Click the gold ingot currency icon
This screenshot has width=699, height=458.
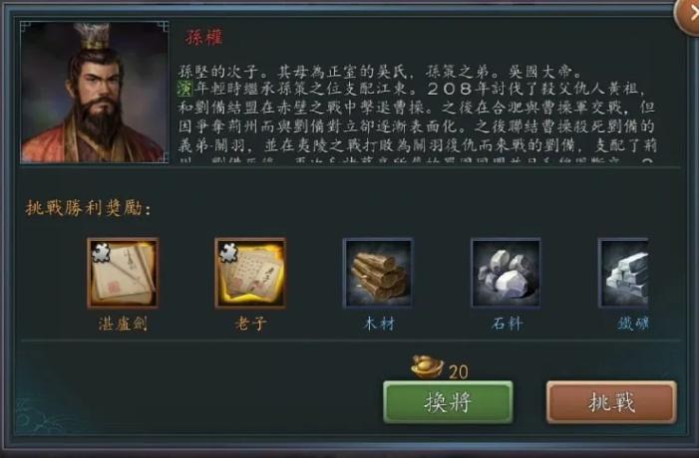click(x=427, y=366)
